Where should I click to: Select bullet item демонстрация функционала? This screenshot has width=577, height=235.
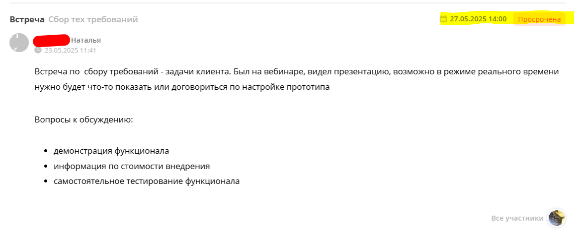point(111,151)
